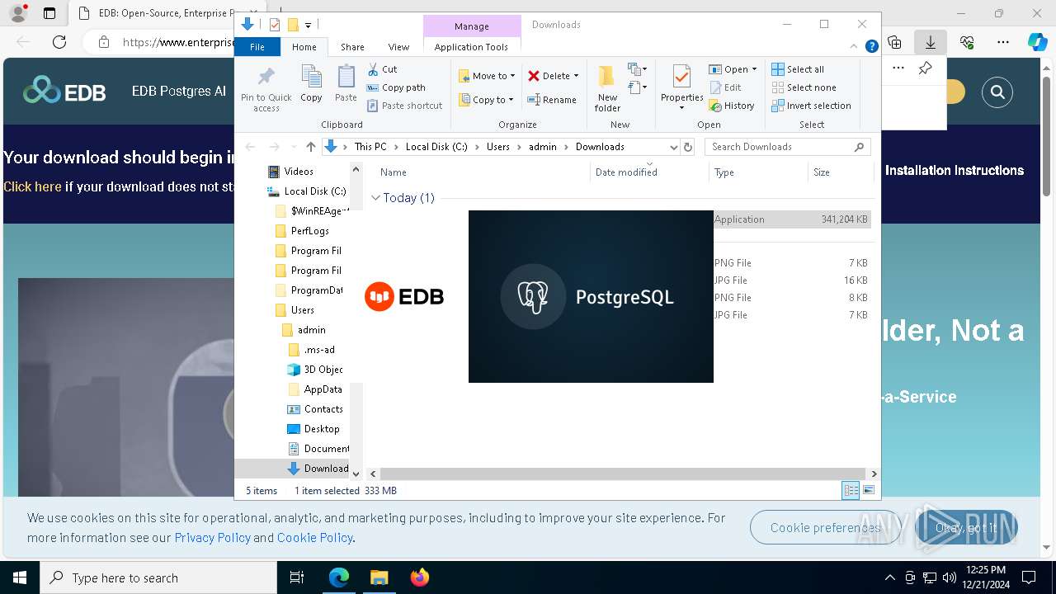
Task: Open the Application Tools tab
Action: [x=471, y=47]
